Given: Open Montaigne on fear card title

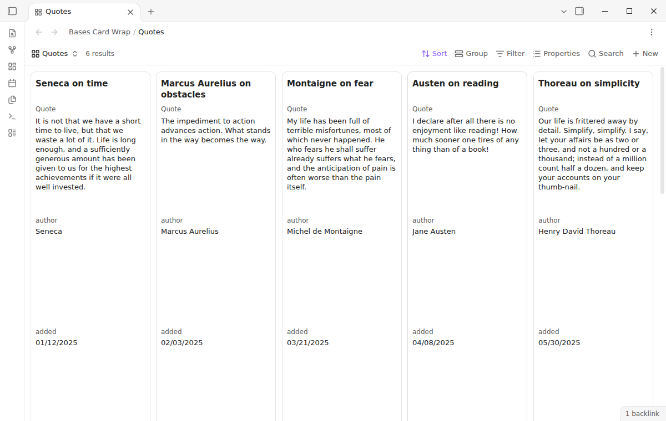Looking at the screenshot, I should click(x=330, y=84).
